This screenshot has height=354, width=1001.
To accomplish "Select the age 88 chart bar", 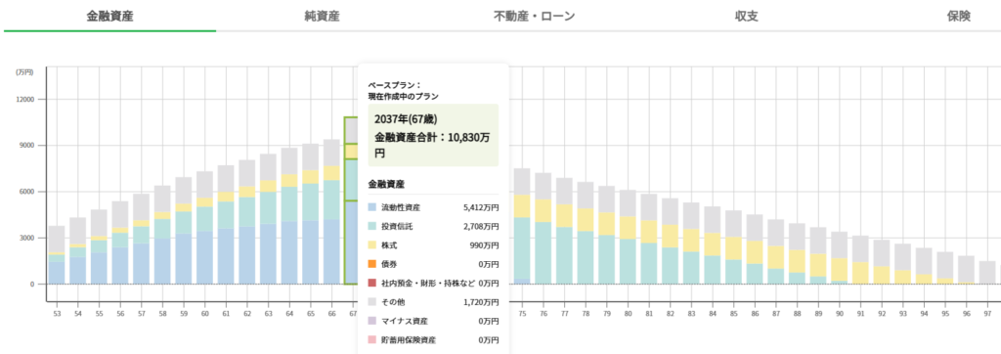I will tap(797, 253).
